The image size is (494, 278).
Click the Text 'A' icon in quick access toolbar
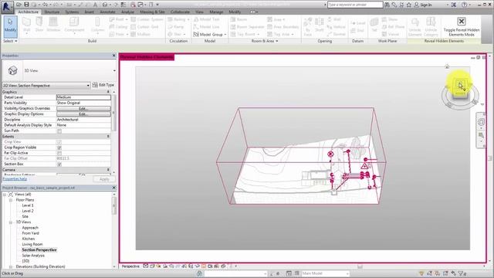point(95,5)
